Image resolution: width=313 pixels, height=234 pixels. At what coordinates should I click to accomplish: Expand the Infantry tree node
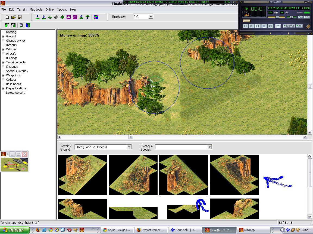coord(3,45)
